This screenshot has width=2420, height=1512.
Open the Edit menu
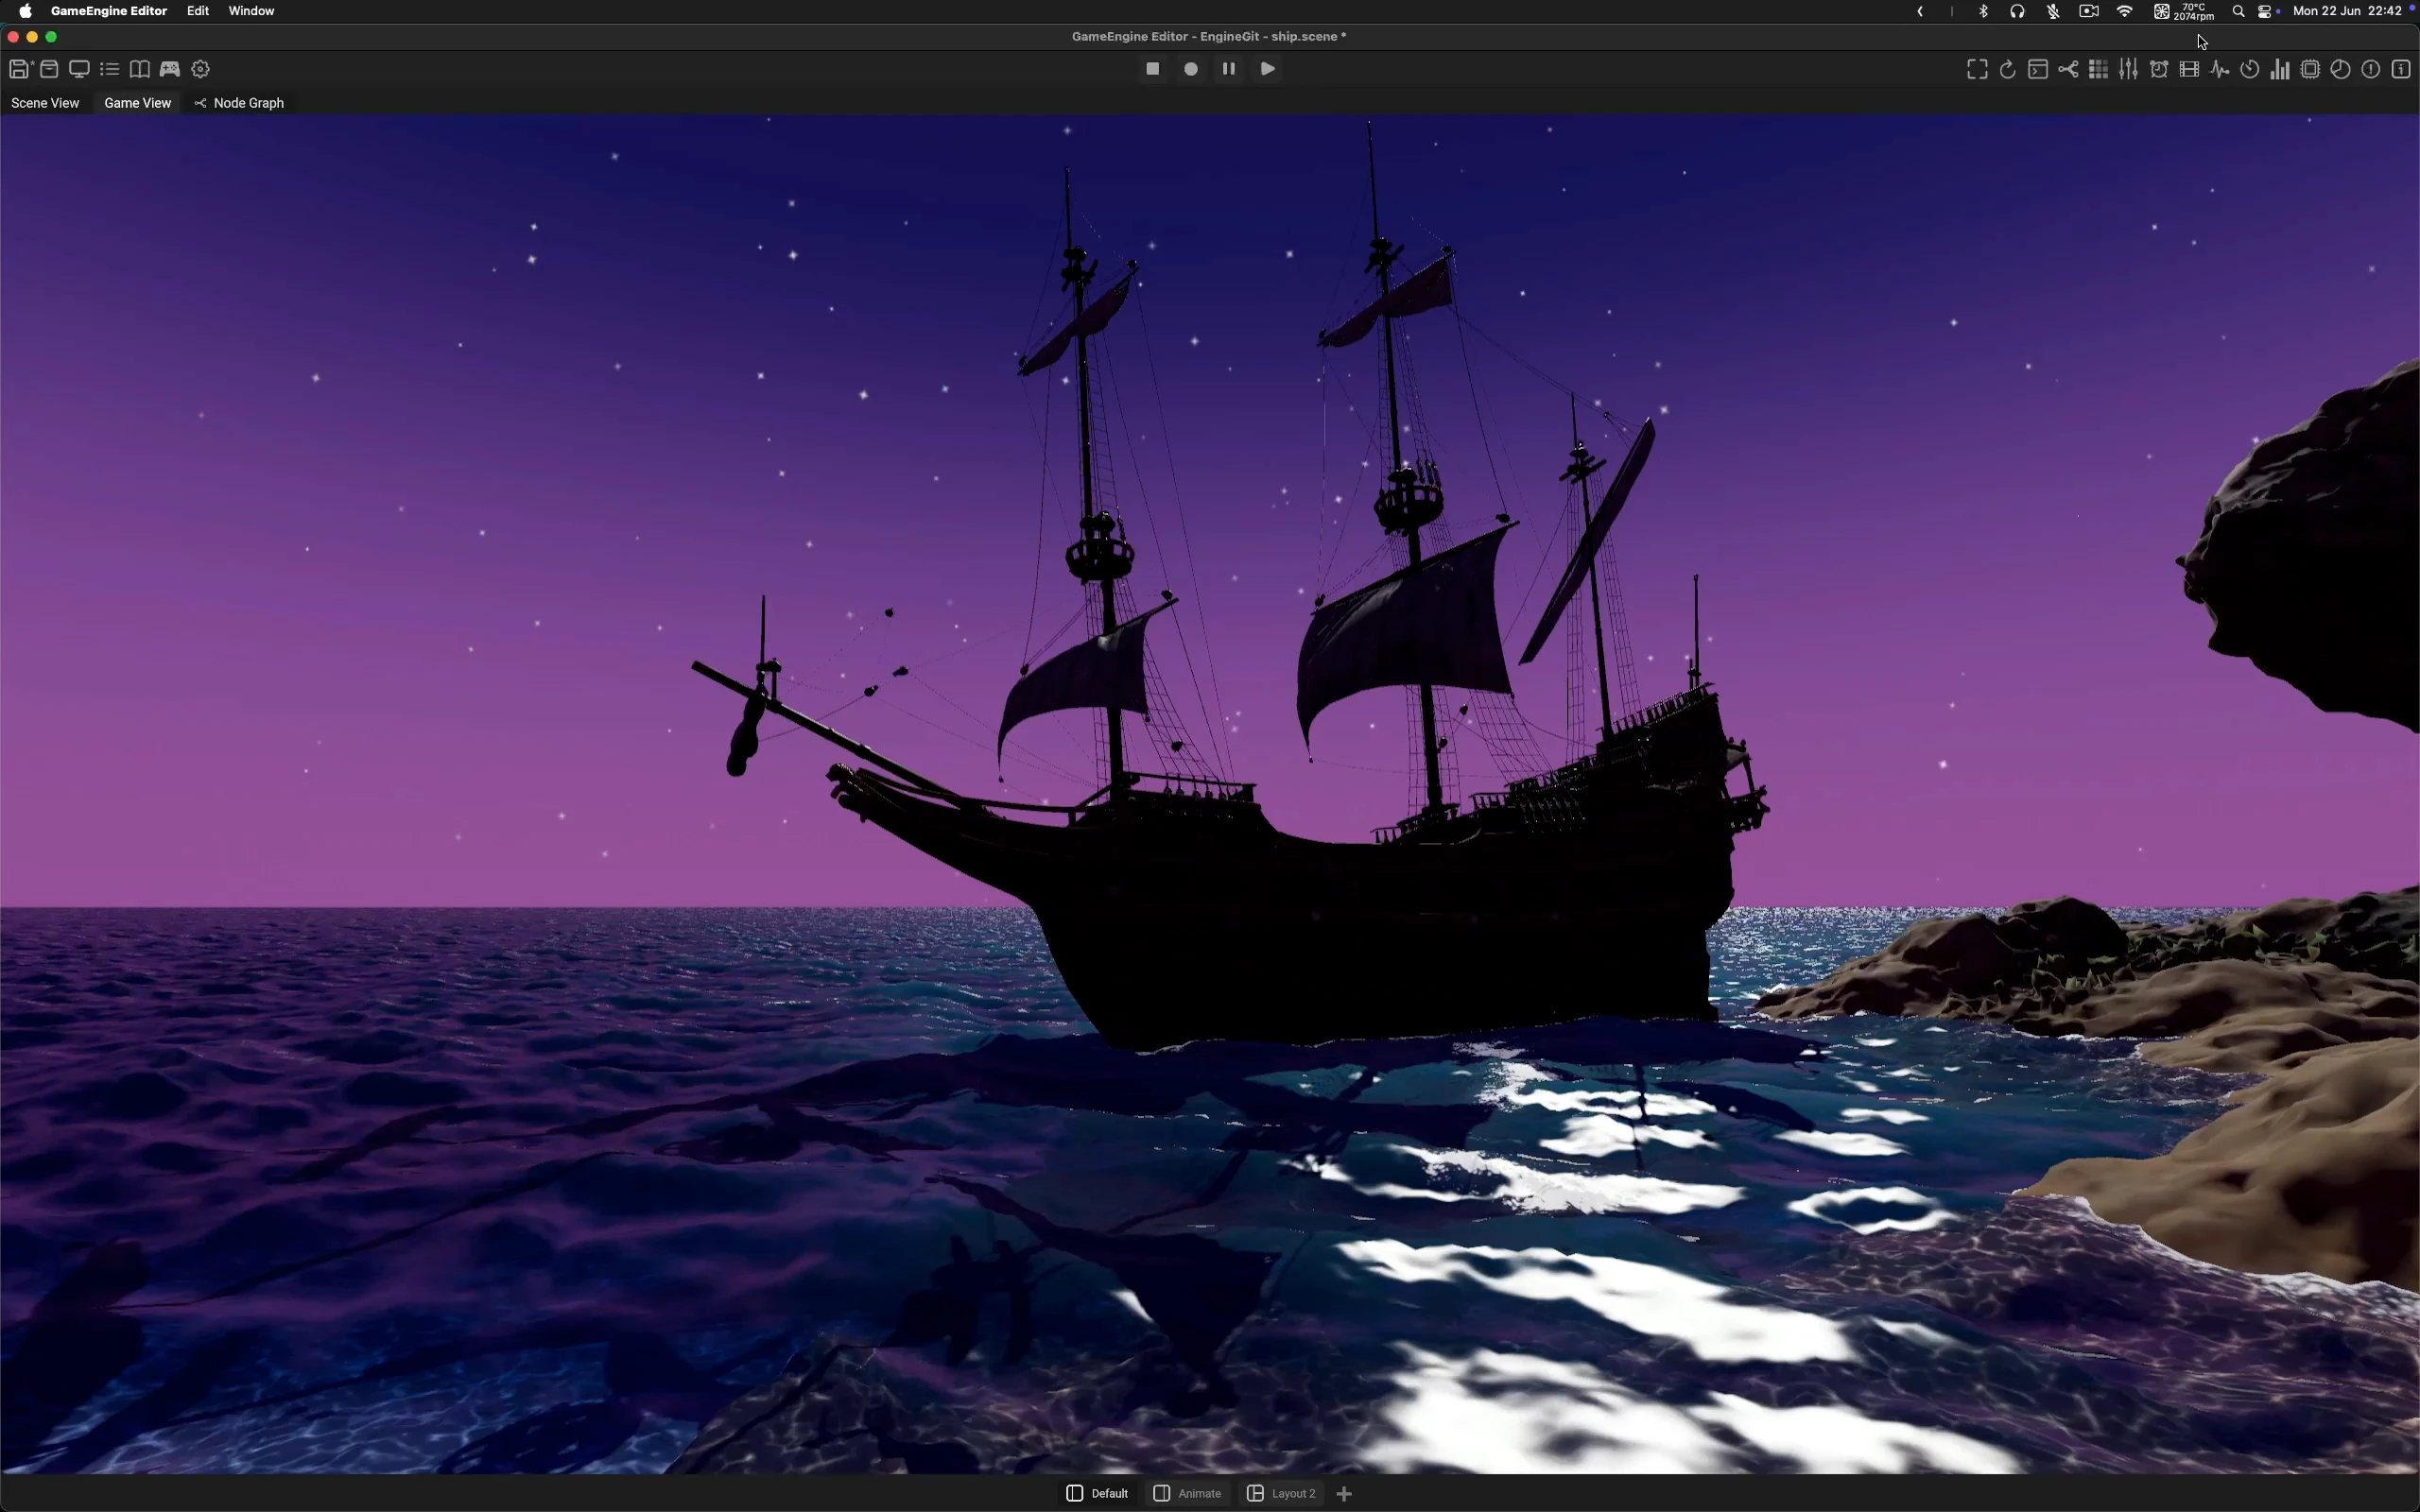(198, 11)
